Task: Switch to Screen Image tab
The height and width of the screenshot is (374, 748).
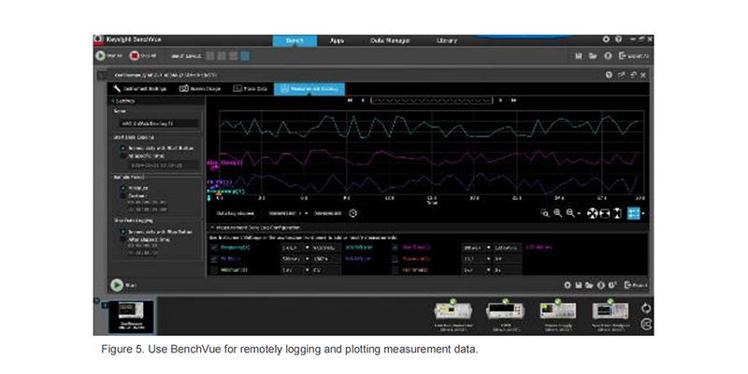Action: coord(200,89)
